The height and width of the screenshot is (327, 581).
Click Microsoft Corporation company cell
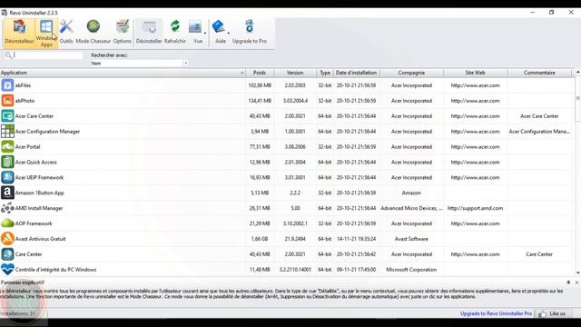point(411,270)
